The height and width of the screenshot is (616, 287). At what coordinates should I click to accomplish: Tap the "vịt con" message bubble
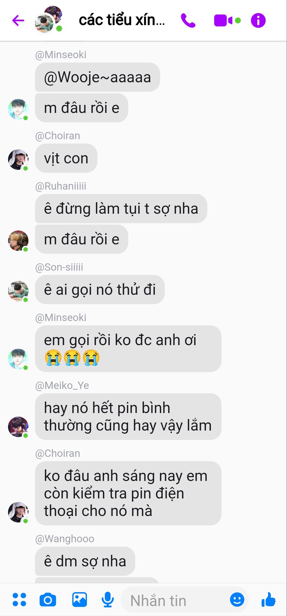(66, 158)
